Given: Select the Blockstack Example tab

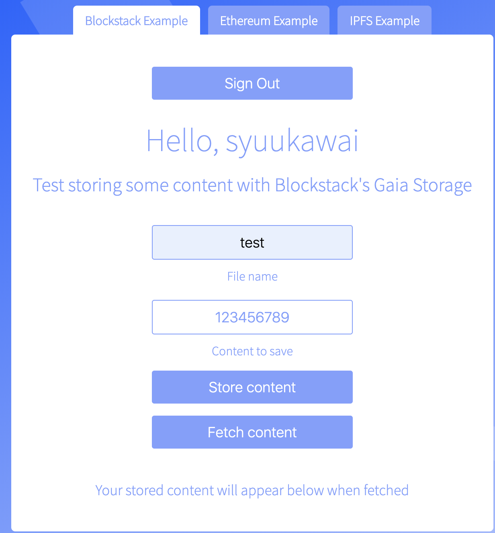Looking at the screenshot, I should click(x=136, y=20).
